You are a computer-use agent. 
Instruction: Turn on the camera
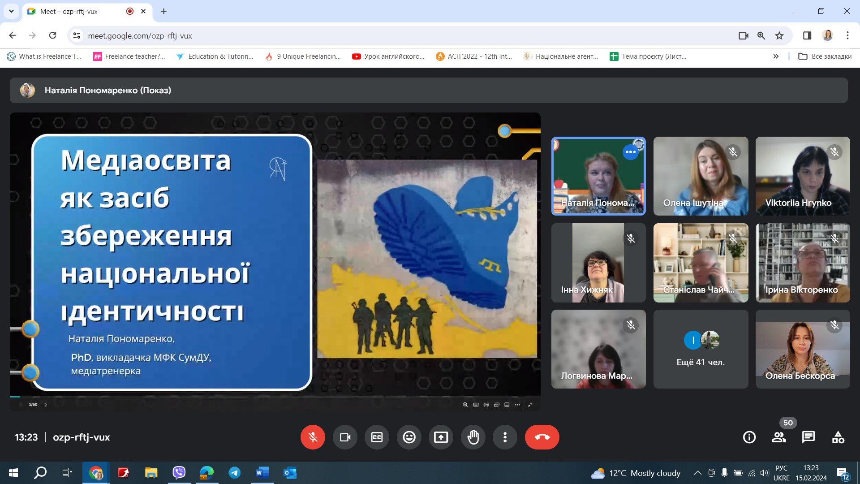pyautogui.click(x=345, y=437)
